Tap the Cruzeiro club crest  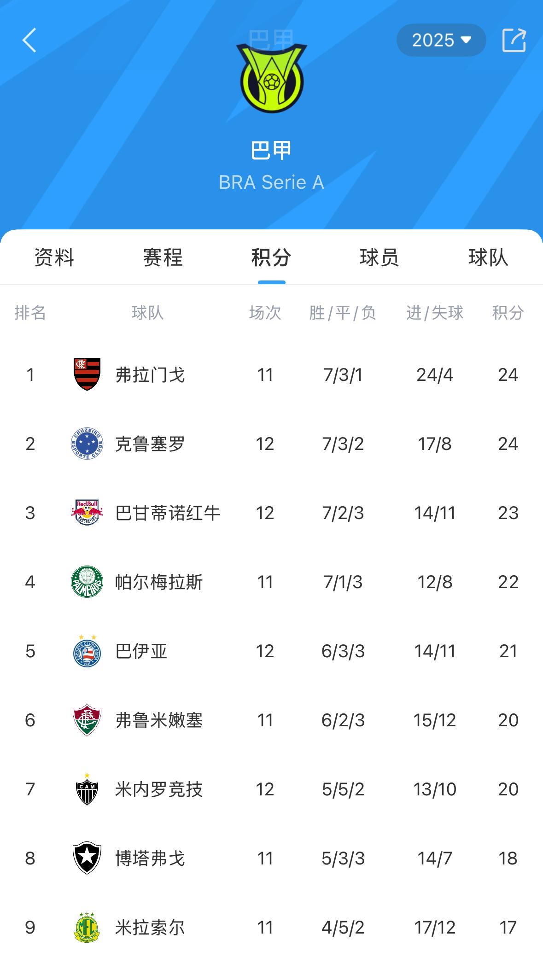pyautogui.click(x=87, y=444)
